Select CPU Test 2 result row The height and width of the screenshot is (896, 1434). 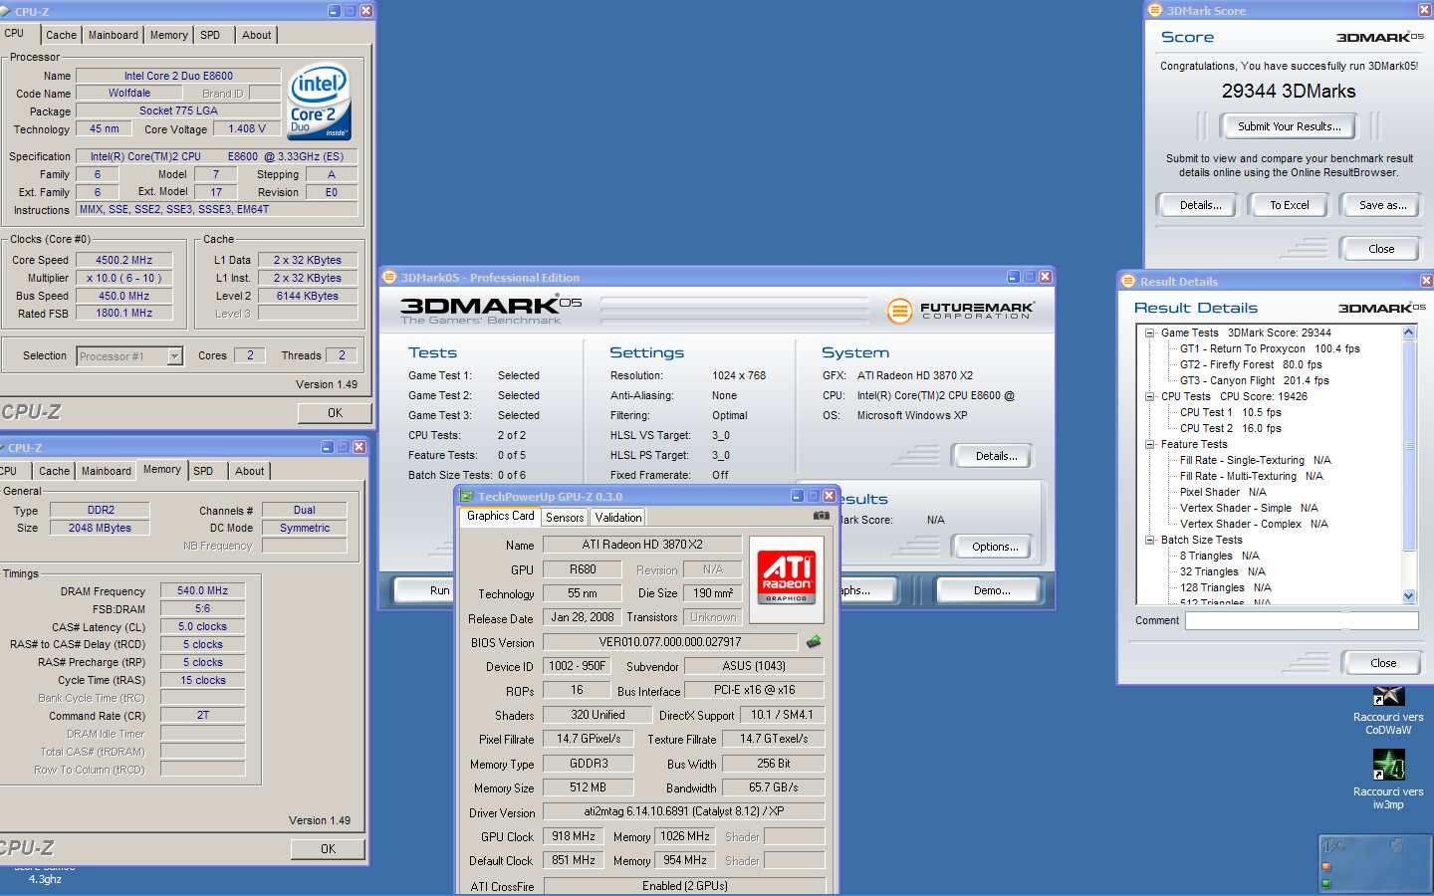point(1230,428)
